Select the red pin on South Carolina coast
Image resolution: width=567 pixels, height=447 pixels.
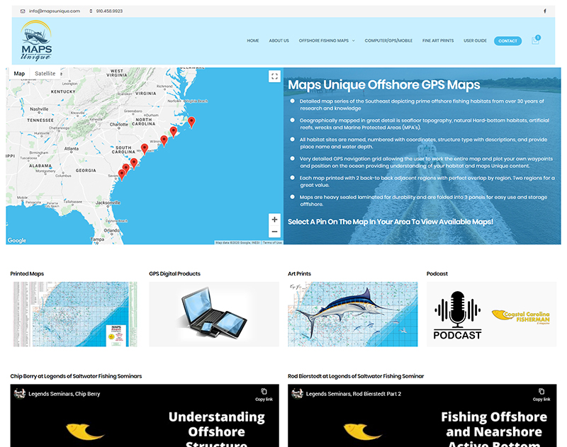[x=145, y=149]
